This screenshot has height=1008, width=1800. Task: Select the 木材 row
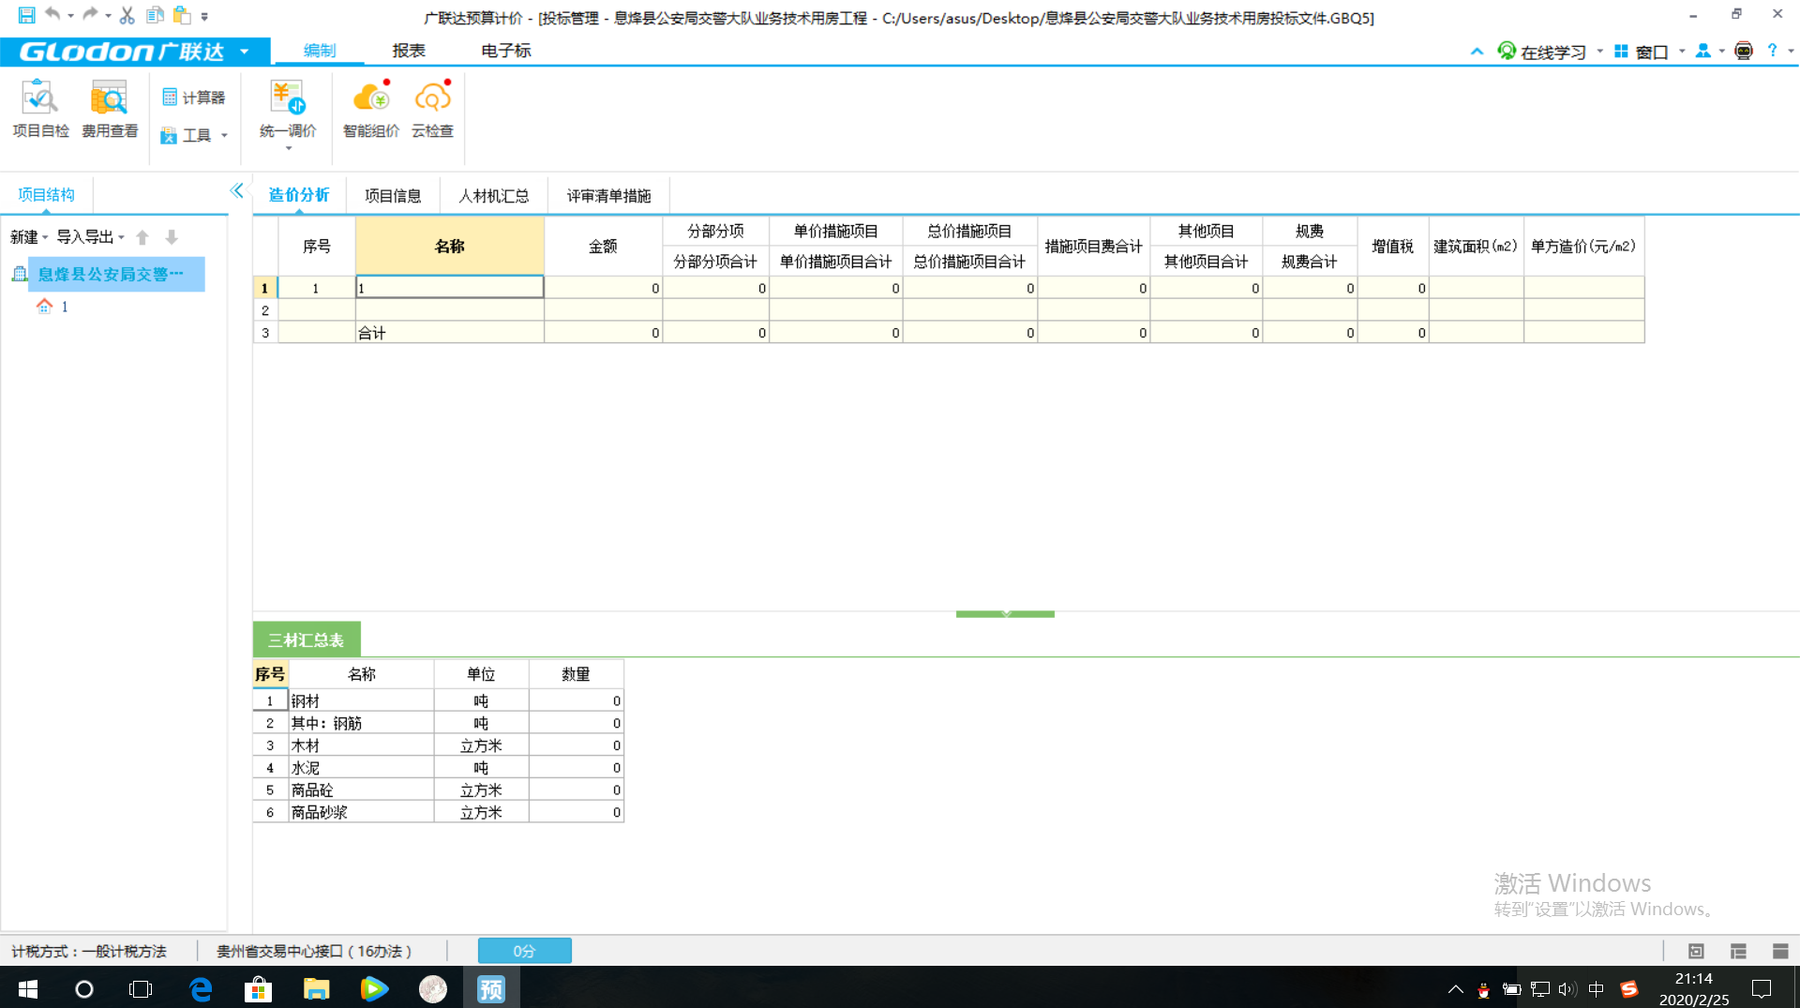coord(438,745)
